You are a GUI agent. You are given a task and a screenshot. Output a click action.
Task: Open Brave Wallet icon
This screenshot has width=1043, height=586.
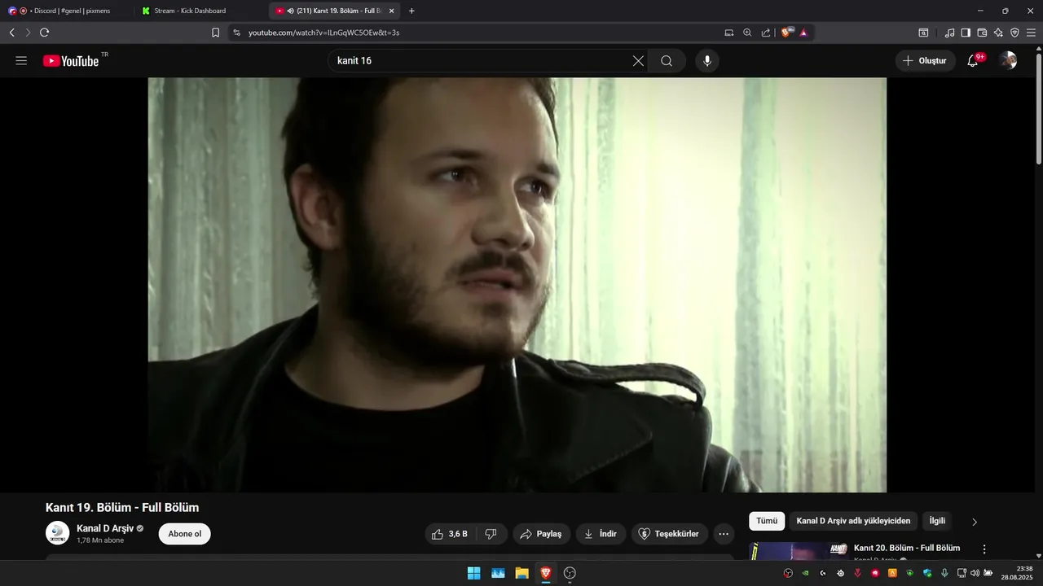click(x=982, y=33)
